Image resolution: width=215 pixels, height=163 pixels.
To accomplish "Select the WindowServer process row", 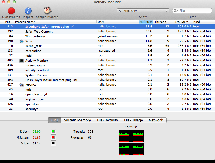I will coord(107,36).
